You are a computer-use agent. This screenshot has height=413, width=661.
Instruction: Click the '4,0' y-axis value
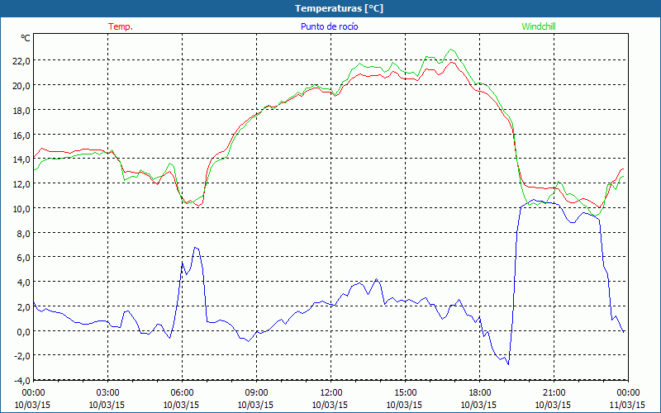point(24,282)
